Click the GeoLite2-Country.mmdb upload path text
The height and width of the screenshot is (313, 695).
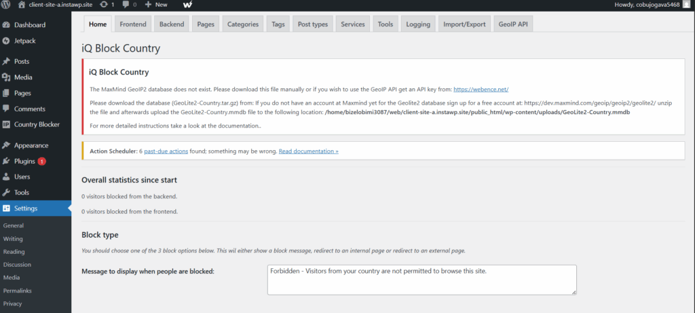click(477, 112)
